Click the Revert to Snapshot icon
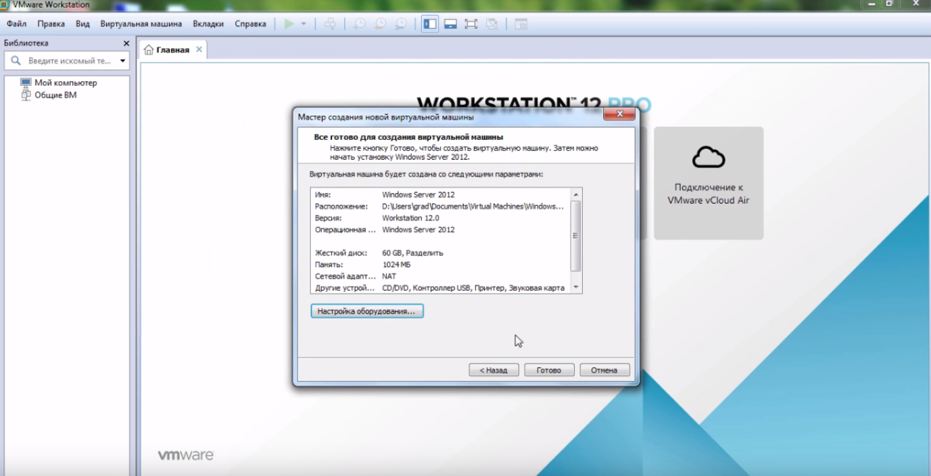Viewport: 931px width, 476px height. 381,24
